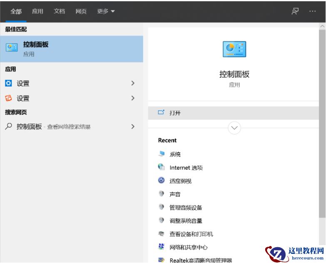The width and height of the screenshot is (326, 263).
Task: Click 打开 to open Control Panel
Action: 233,113
